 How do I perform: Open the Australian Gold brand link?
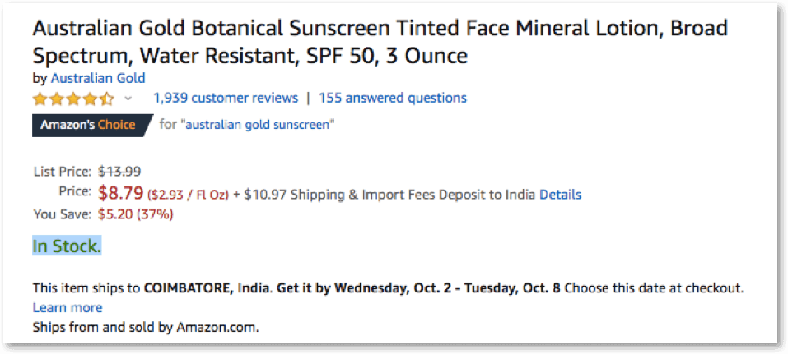(x=98, y=78)
